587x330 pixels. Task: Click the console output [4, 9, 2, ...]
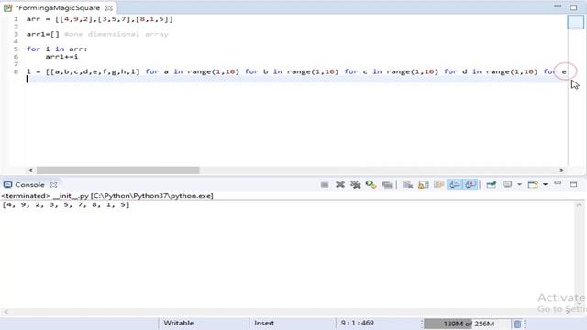[66, 204]
